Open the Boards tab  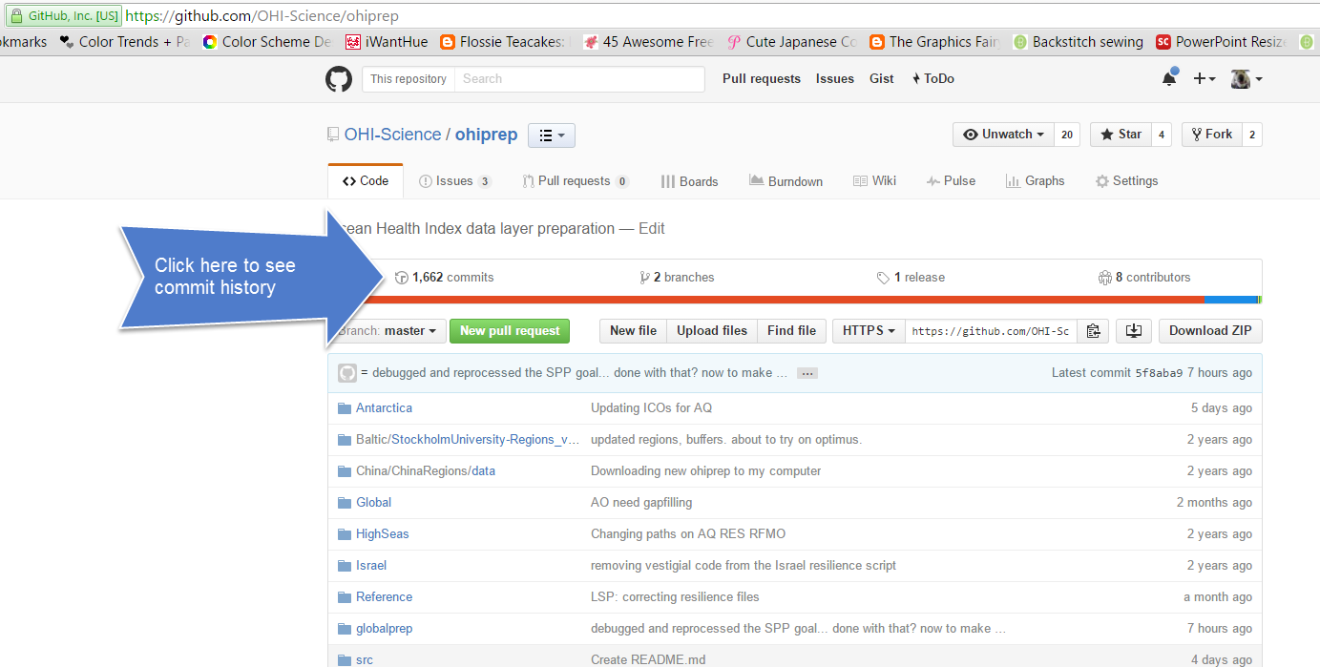click(x=689, y=181)
